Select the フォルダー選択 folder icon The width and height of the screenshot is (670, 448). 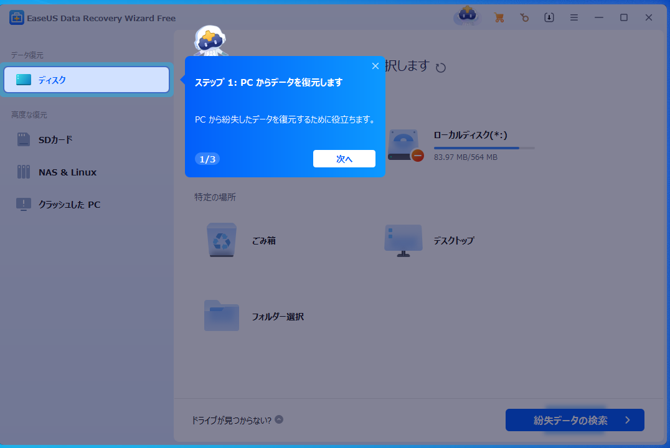pyautogui.click(x=221, y=315)
